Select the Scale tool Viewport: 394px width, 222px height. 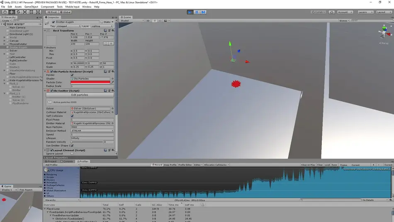pos(25,12)
